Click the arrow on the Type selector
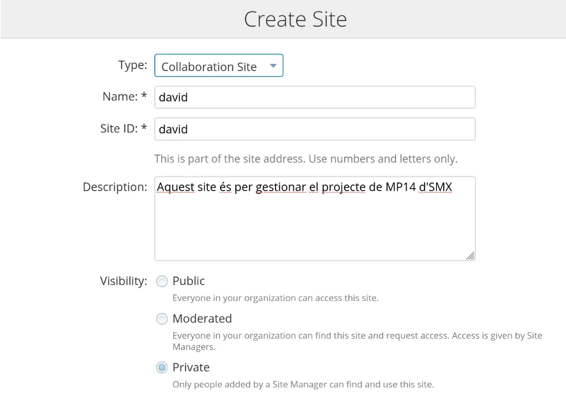 pyautogui.click(x=273, y=66)
